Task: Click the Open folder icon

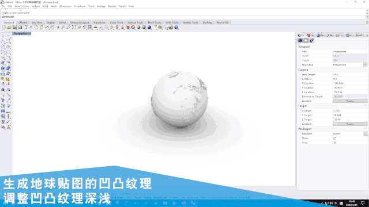Action: (x=9, y=28)
